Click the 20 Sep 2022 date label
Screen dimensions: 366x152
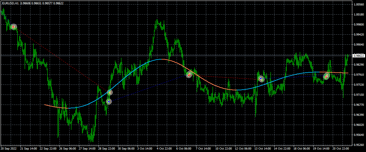click(9, 149)
